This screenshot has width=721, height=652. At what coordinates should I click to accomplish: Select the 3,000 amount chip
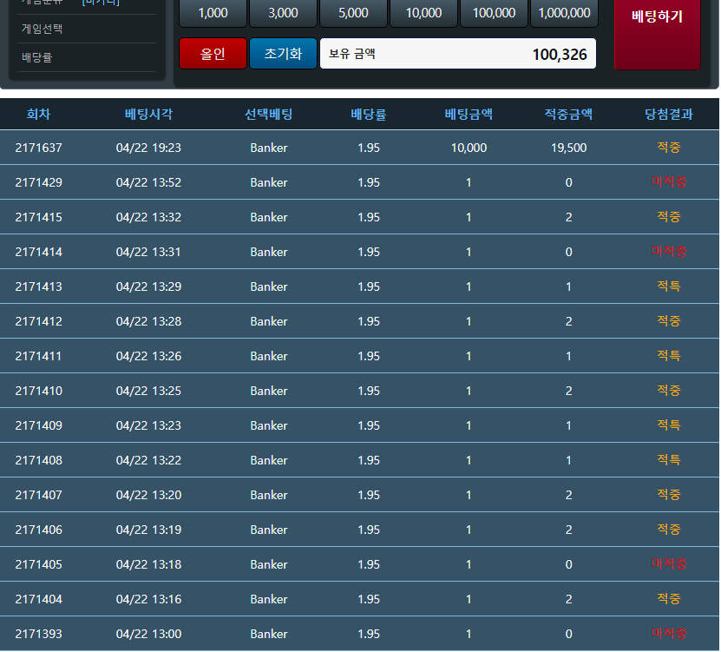(x=283, y=13)
